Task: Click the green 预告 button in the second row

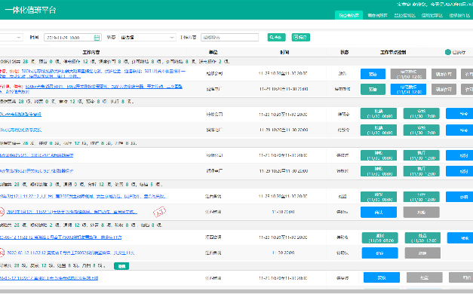Action: [373, 89]
